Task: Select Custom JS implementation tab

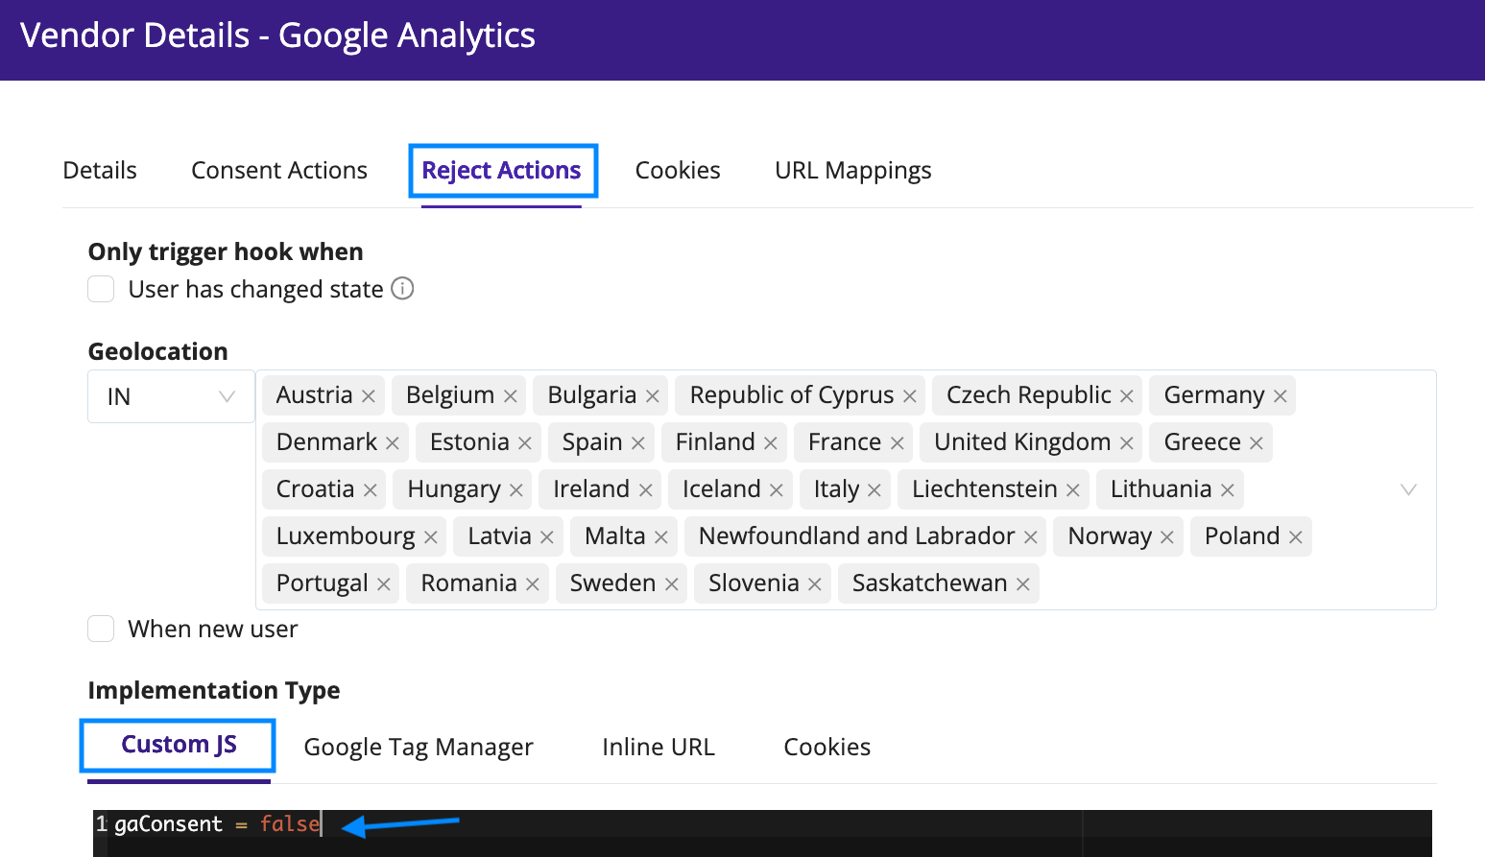Action: (x=179, y=745)
